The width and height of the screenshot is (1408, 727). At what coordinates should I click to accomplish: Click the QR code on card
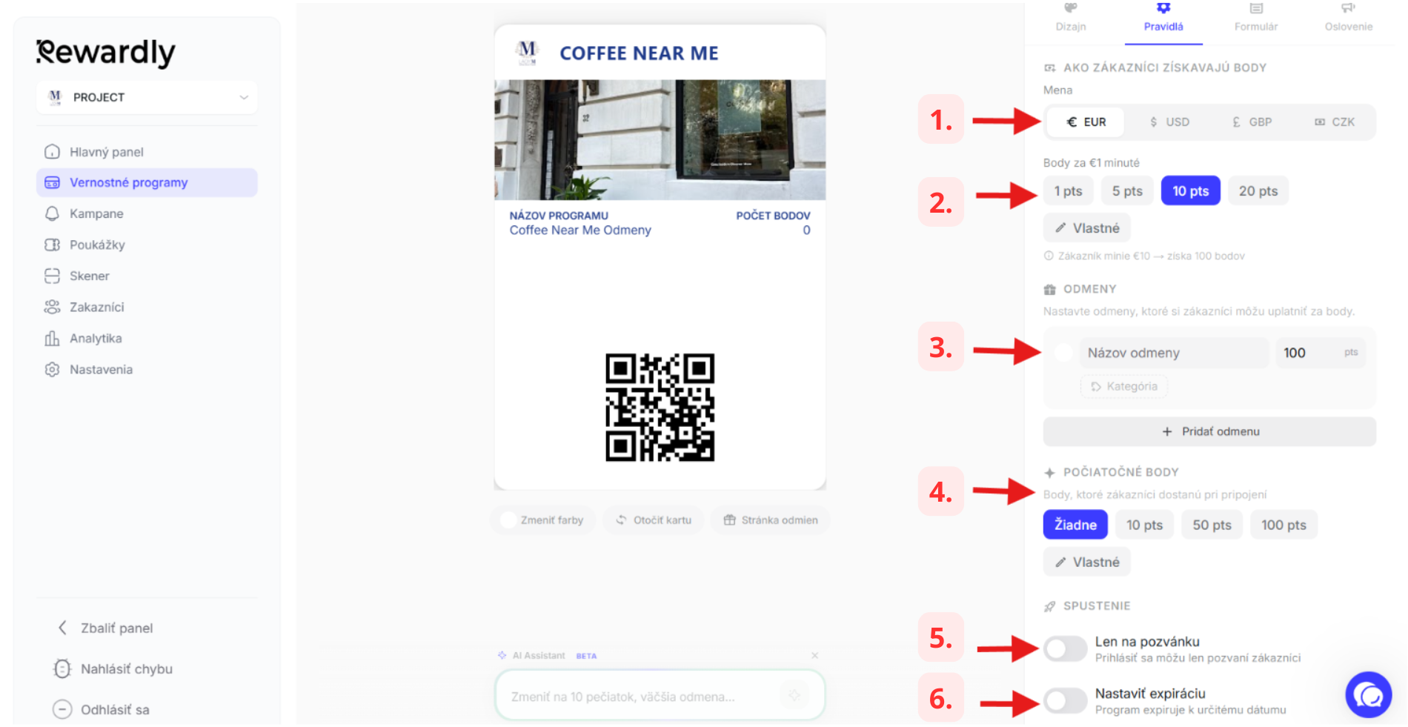pos(660,408)
